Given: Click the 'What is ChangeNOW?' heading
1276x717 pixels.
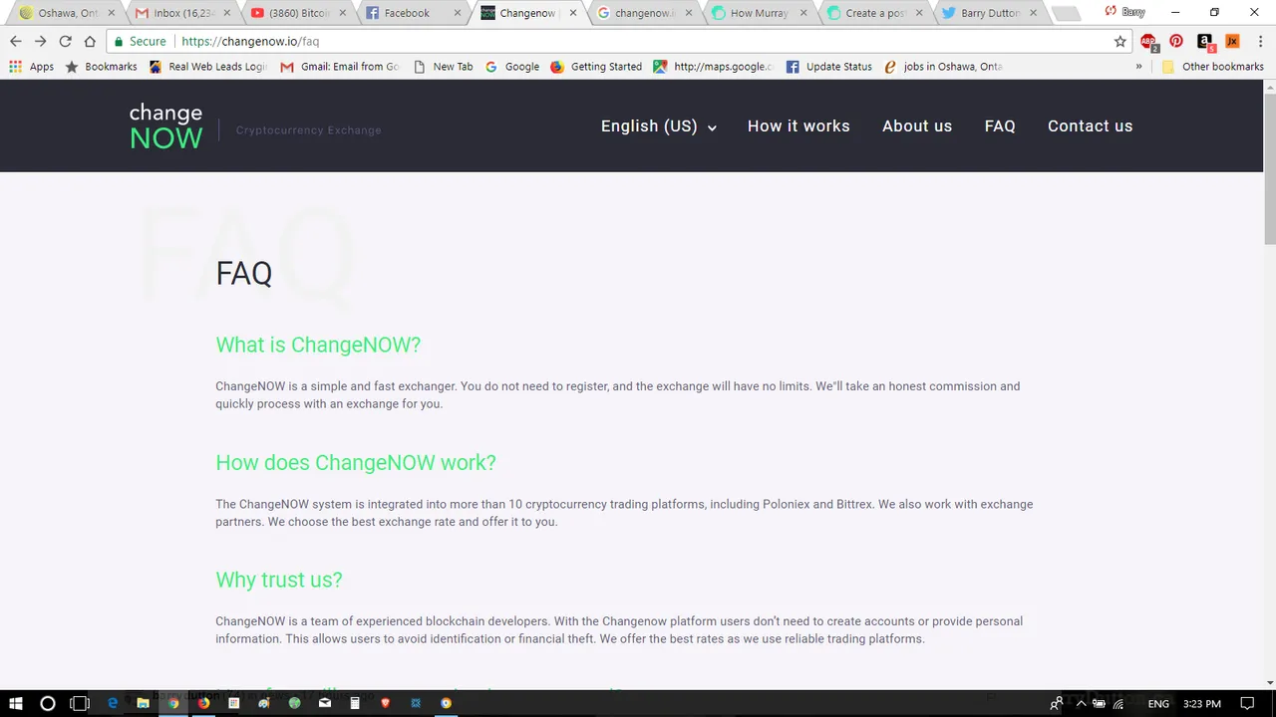Looking at the screenshot, I should coord(318,345).
